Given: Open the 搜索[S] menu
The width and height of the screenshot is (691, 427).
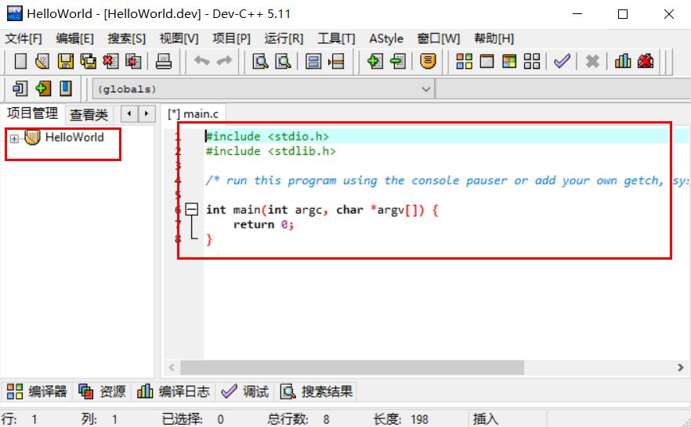Looking at the screenshot, I should pos(127,38).
